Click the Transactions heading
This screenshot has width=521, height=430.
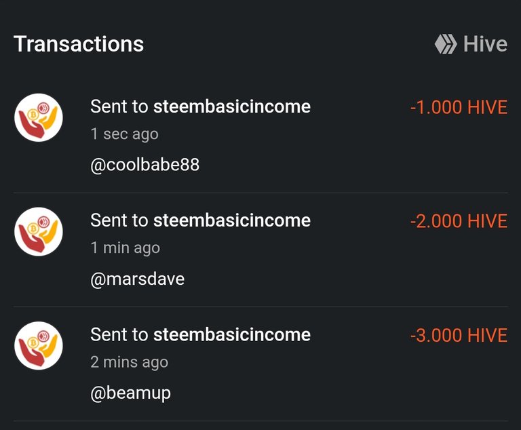coord(79,44)
